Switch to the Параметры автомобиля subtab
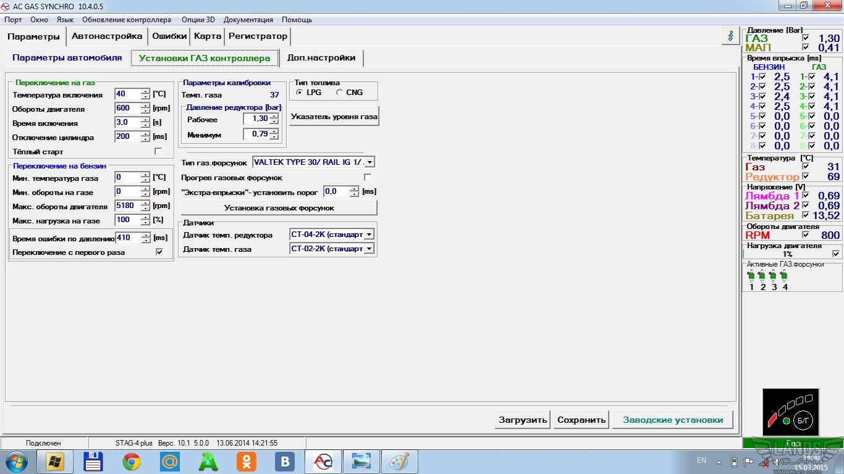 click(67, 58)
